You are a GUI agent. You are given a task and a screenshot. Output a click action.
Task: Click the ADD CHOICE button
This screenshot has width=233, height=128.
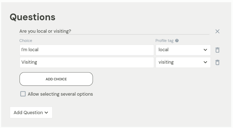(x=56, y=79)
